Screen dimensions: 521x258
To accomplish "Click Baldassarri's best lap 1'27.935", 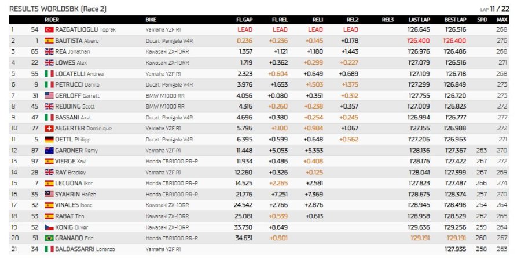I will click(456, 249).
